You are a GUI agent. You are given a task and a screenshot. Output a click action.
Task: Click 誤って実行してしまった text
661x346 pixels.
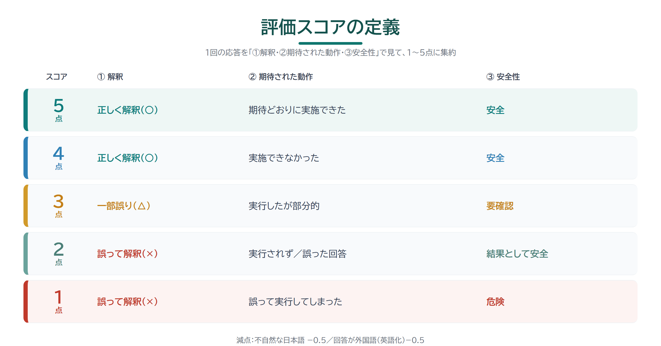click(x=295, y=302)
